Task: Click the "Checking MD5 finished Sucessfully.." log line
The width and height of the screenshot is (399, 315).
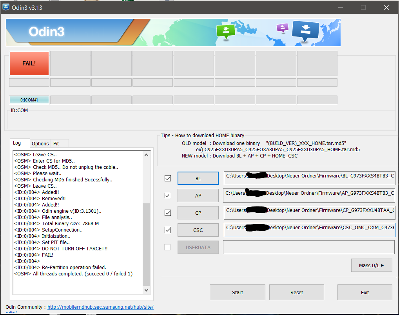Action: coord(63,180)
